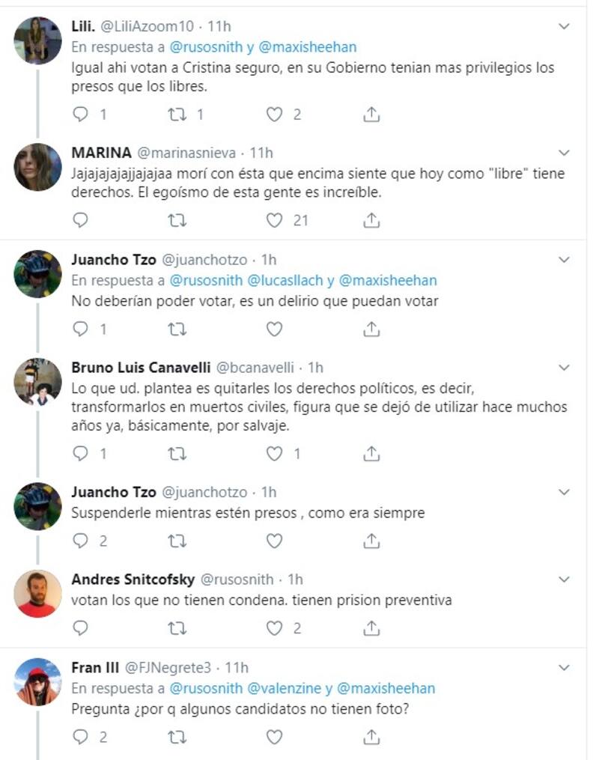Retweet Bruno Luis Canavelli's tweet
This screenshot has width=599, height=760.
click(177, 453)
